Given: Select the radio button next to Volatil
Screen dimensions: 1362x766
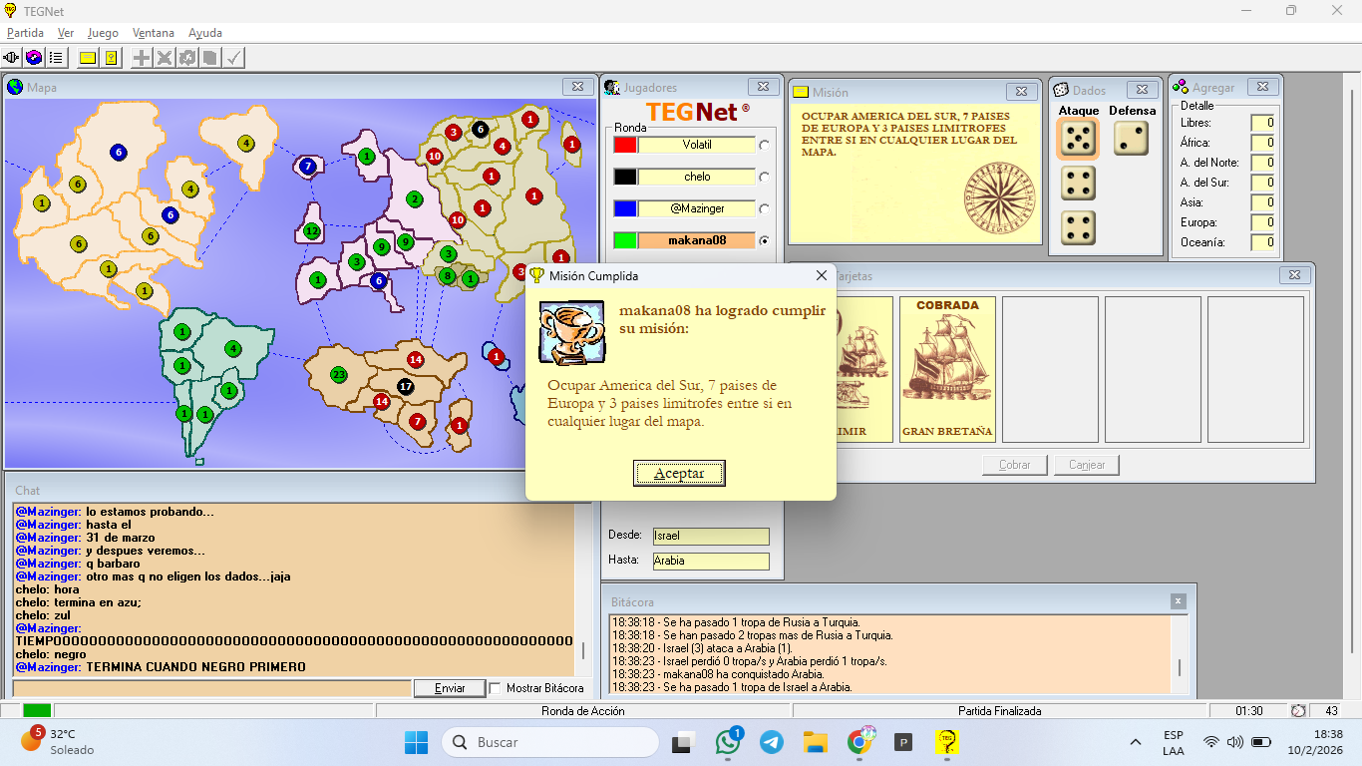Looking at the screenshot, I should click(765, 145).
